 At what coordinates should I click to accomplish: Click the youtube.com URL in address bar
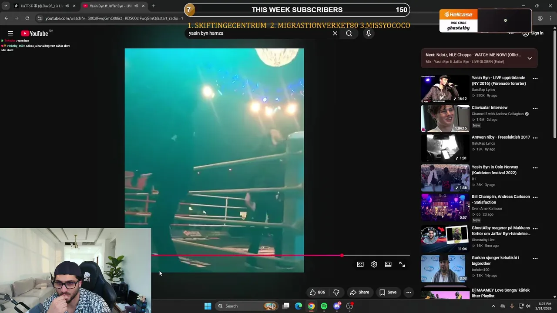click(114, 19)
